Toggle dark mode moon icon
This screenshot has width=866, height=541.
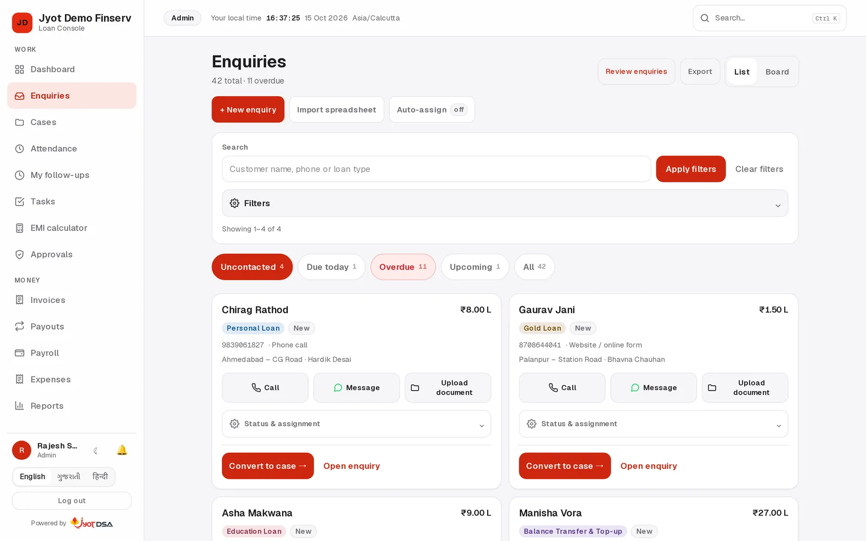click(96, 450)
